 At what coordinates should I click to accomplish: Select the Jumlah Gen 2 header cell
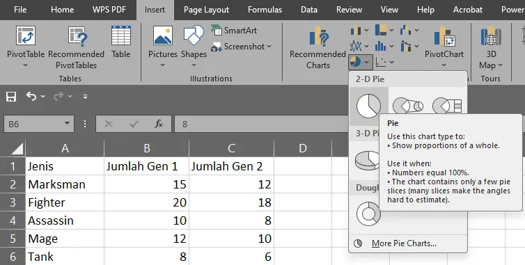point(231,166)
